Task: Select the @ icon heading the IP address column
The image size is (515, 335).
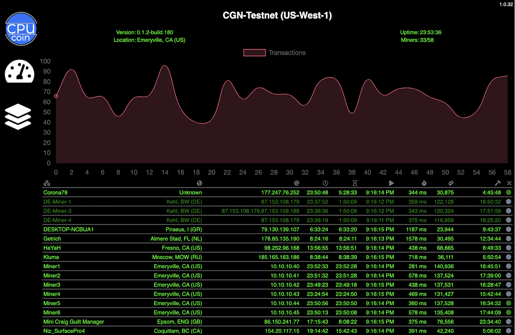Action: pos(296,183)
